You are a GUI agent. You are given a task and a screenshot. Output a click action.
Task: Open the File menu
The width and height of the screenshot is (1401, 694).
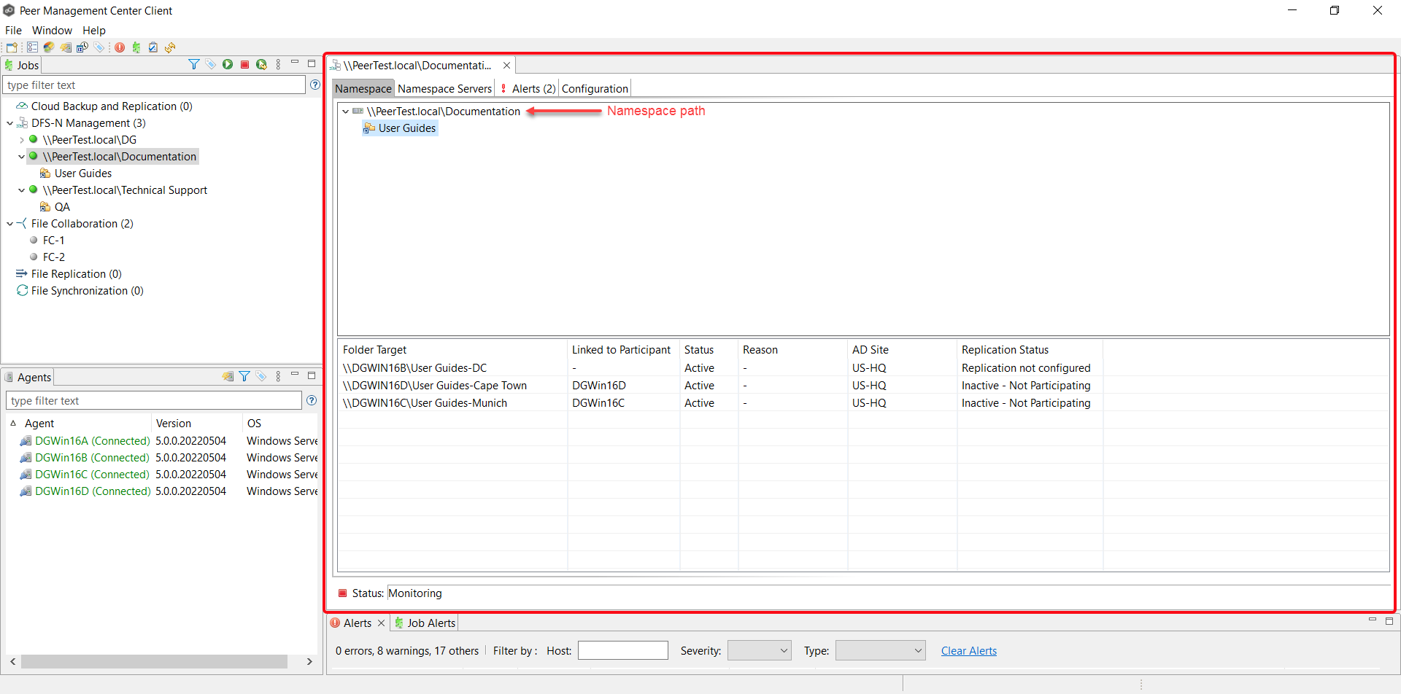pos(13,30)
